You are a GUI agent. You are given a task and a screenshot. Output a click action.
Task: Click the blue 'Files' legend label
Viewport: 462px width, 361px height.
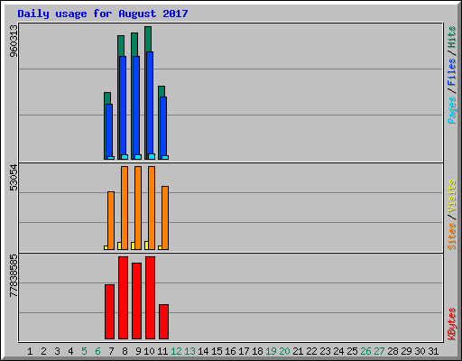click(x=452, y=72)
